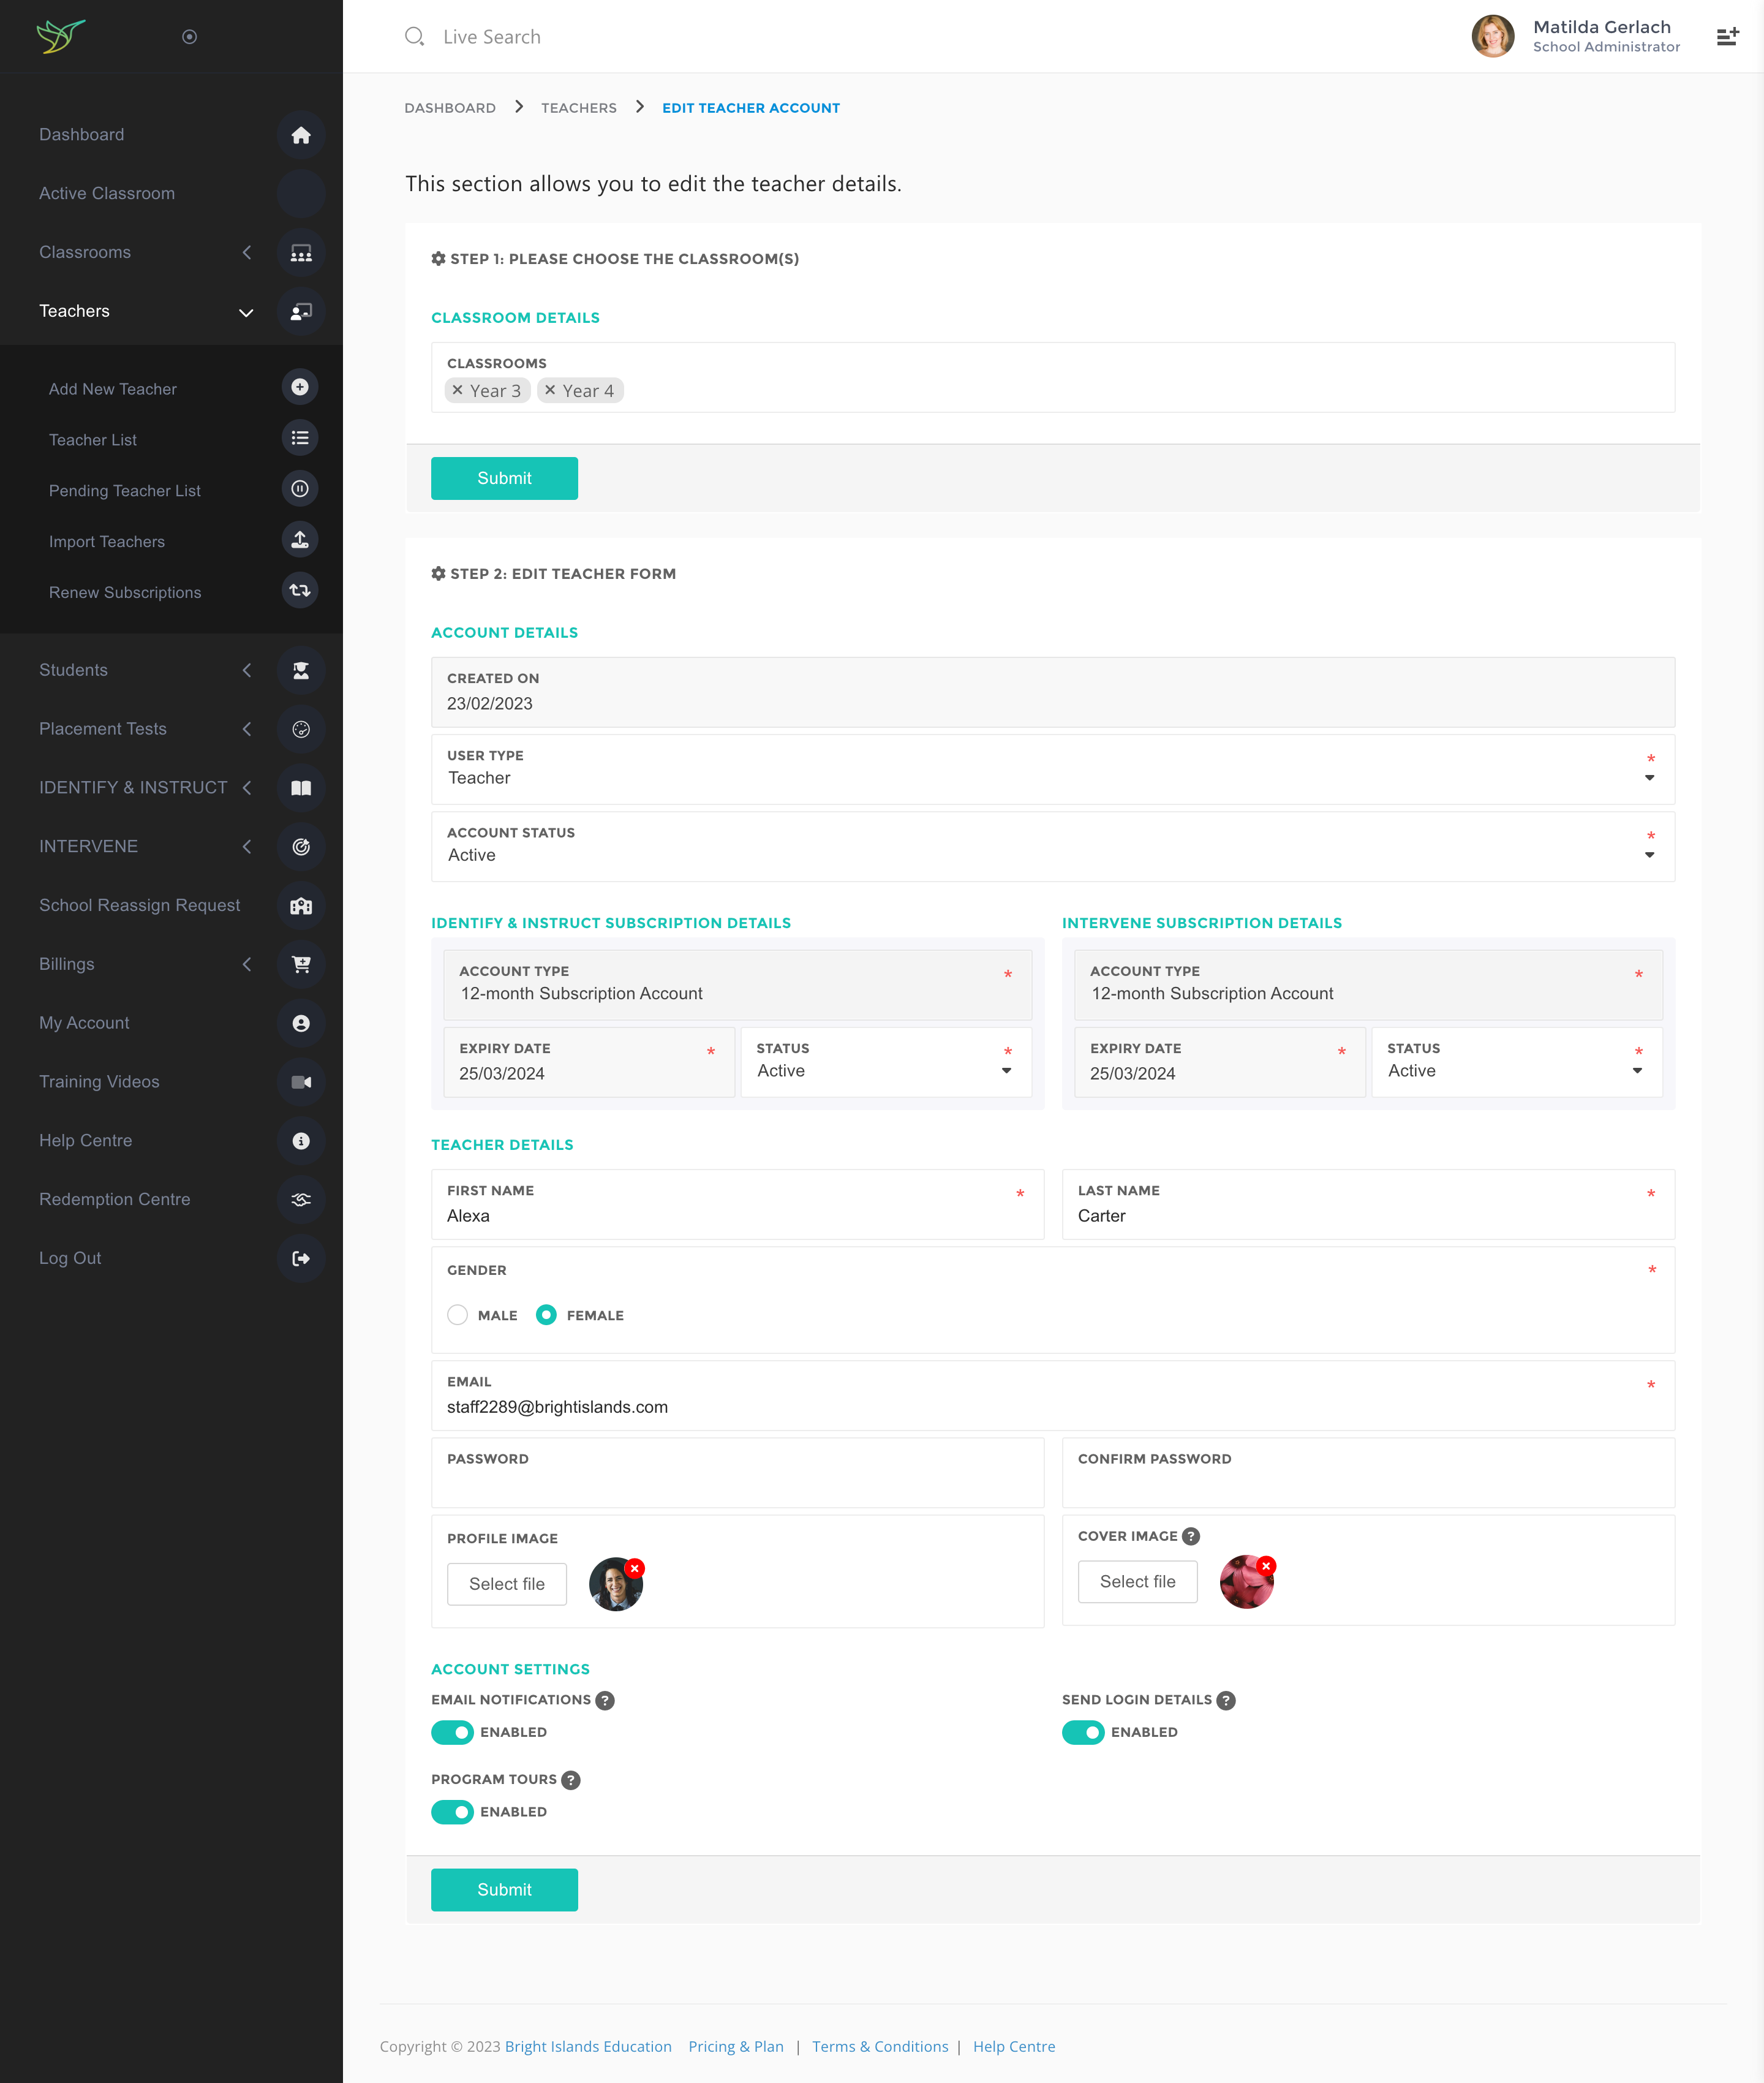This screenshot has width=1764, height=2083.
Task: Open the Import Teachers upload icon
Action: point(300,540)
